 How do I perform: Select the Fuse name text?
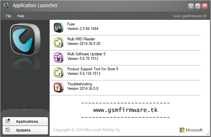coord(71,24)
